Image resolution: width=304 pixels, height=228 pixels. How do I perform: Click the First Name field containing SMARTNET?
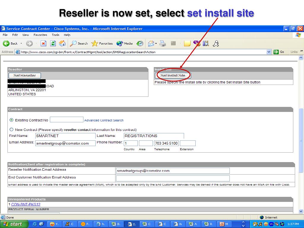(65, 136)
